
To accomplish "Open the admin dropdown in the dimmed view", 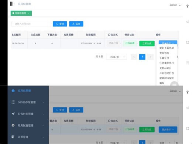I will click(x=175, y=91).
